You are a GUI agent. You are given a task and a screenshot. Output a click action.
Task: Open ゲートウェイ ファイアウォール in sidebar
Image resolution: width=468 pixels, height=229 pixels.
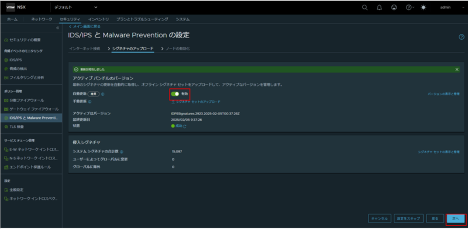(34, 109)
